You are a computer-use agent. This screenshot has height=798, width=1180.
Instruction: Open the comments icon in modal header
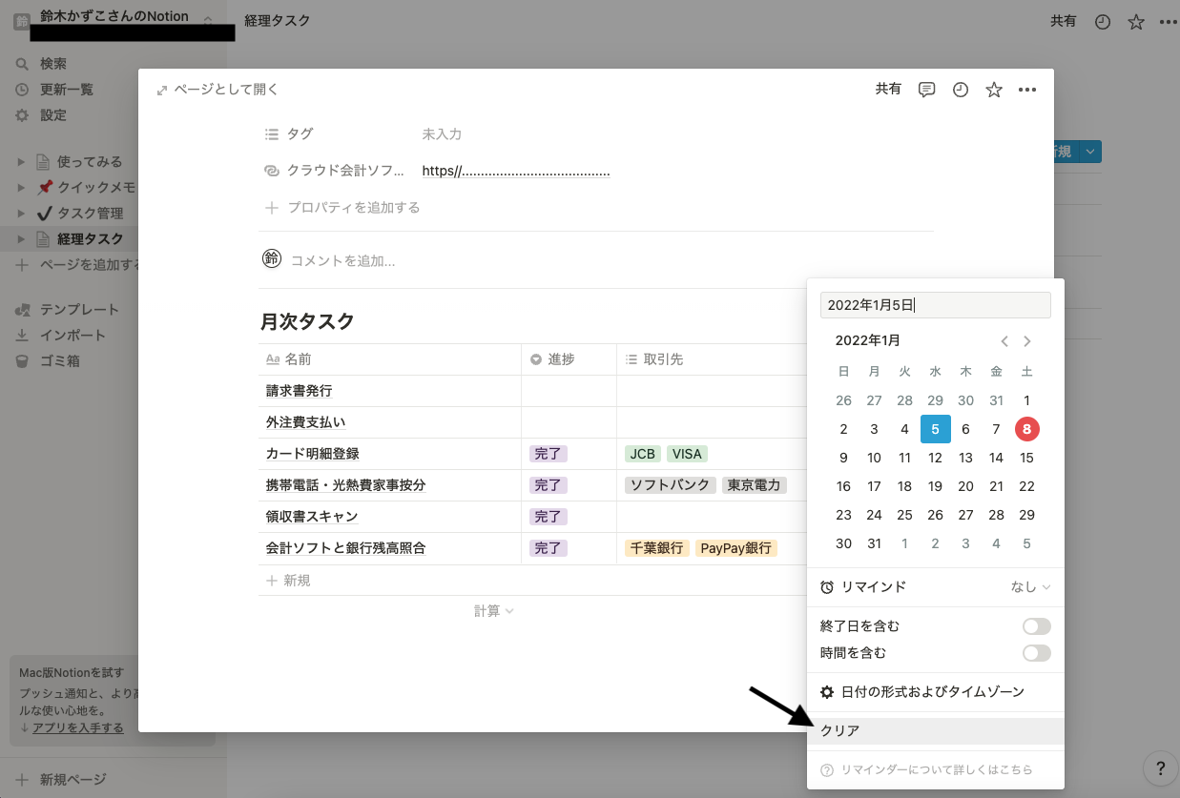pyautogui.click(x=926, y=90)
